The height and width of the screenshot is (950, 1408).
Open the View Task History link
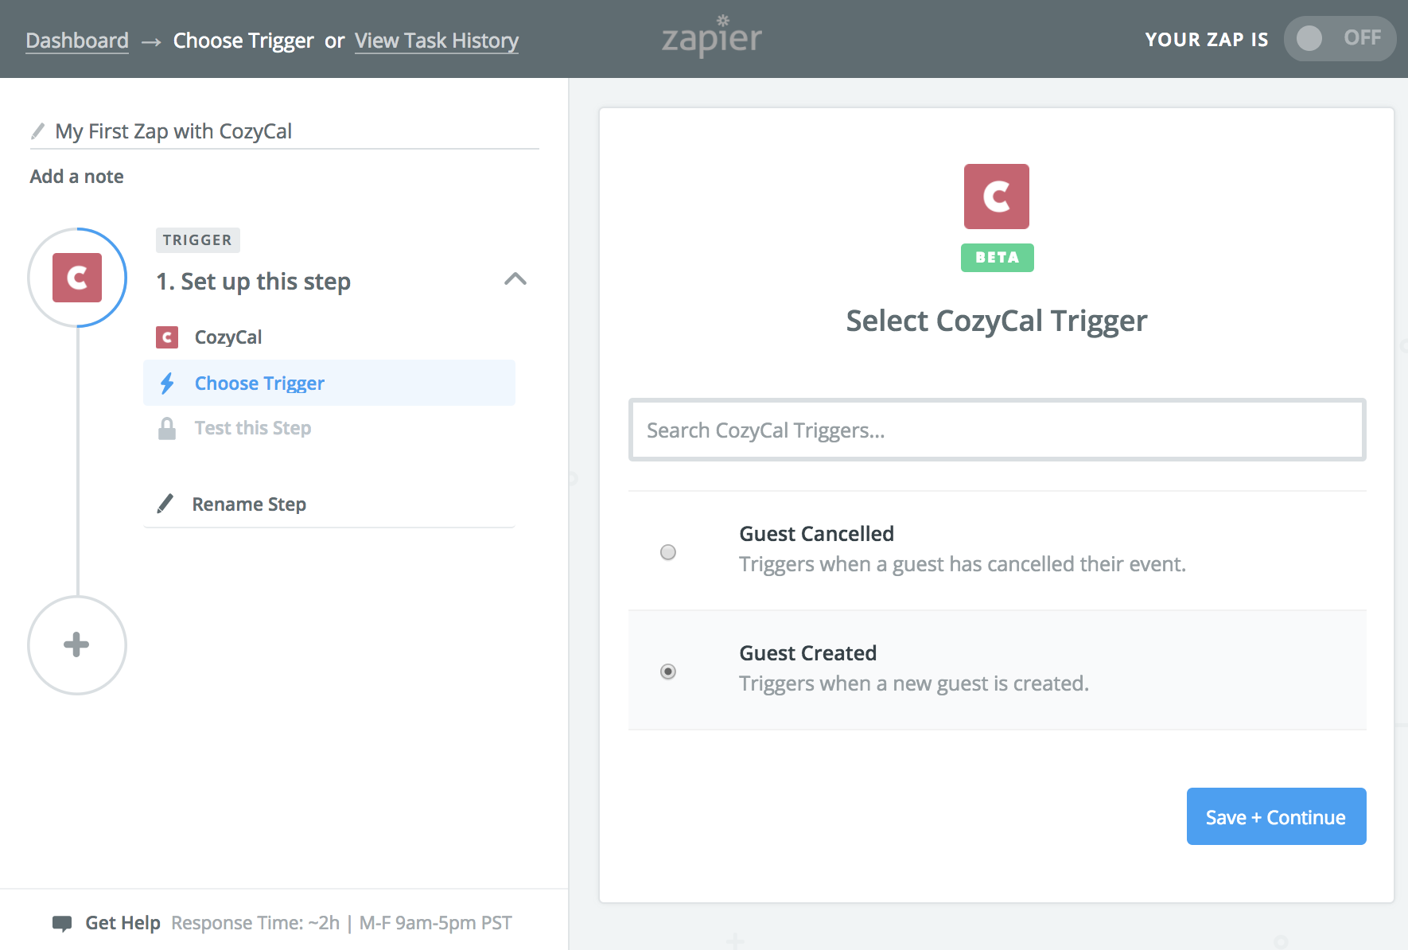point(436,41)
